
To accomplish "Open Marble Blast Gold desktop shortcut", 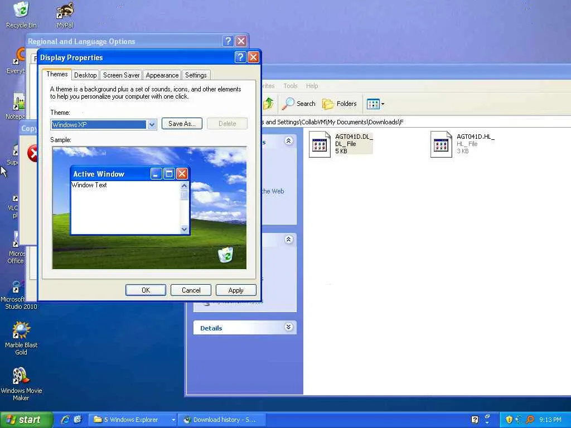I will click(x=21, y=338).
